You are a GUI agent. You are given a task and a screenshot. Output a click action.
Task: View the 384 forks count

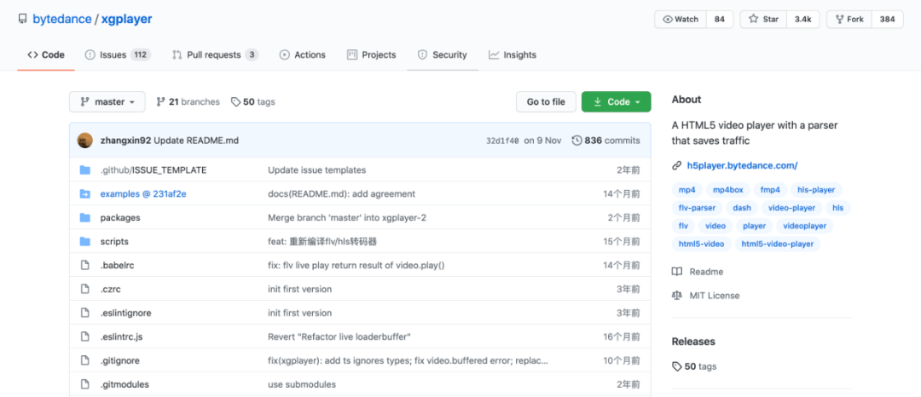click(x=888, y=20)
